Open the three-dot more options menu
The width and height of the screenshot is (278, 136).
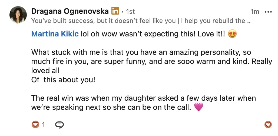pos(268,12)
